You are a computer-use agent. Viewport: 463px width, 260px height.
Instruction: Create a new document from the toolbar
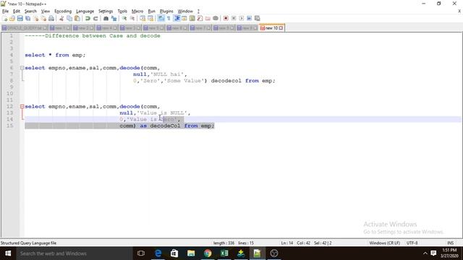coord(4,18)
